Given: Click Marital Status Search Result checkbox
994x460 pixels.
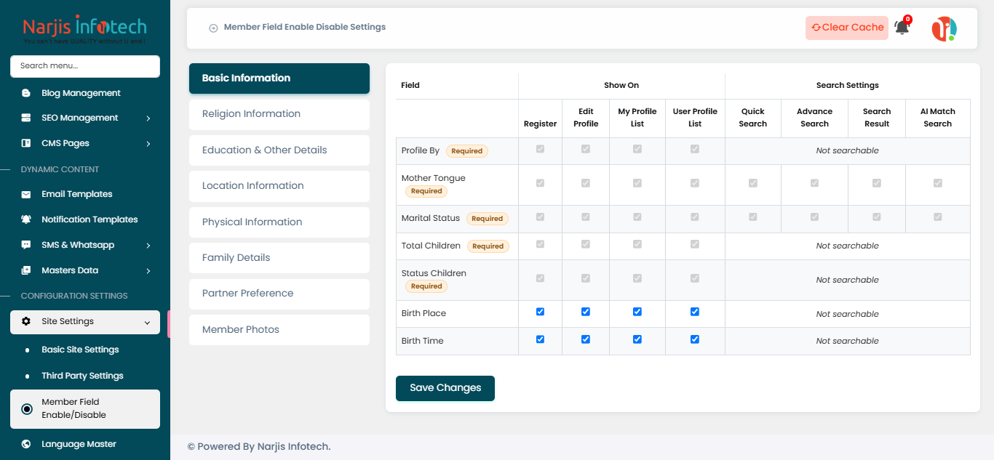Looking at the screenshot, I should coord(877,217).
